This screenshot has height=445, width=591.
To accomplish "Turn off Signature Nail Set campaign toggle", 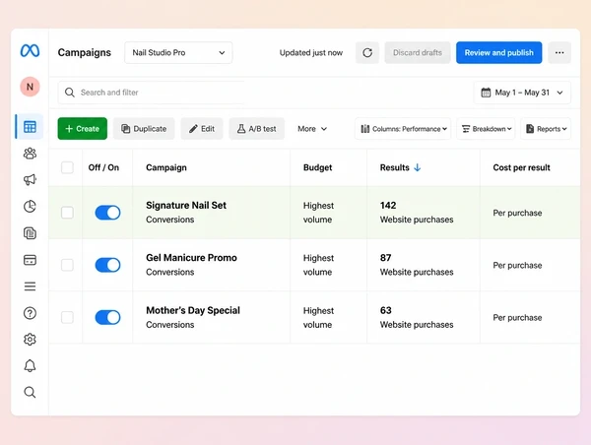I will pyautogui.click(x=107, y=213).
